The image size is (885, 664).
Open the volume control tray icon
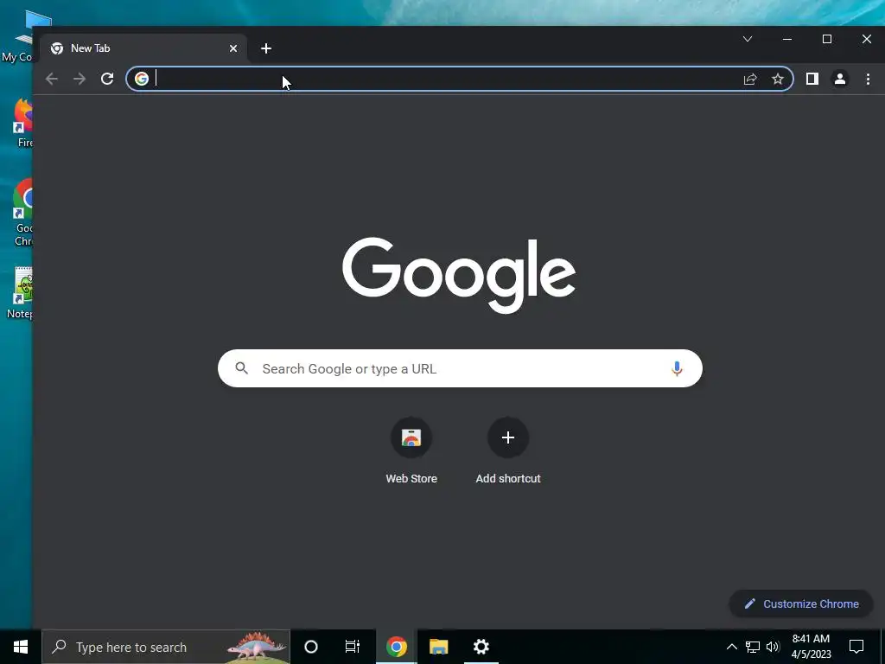(773, 647)
